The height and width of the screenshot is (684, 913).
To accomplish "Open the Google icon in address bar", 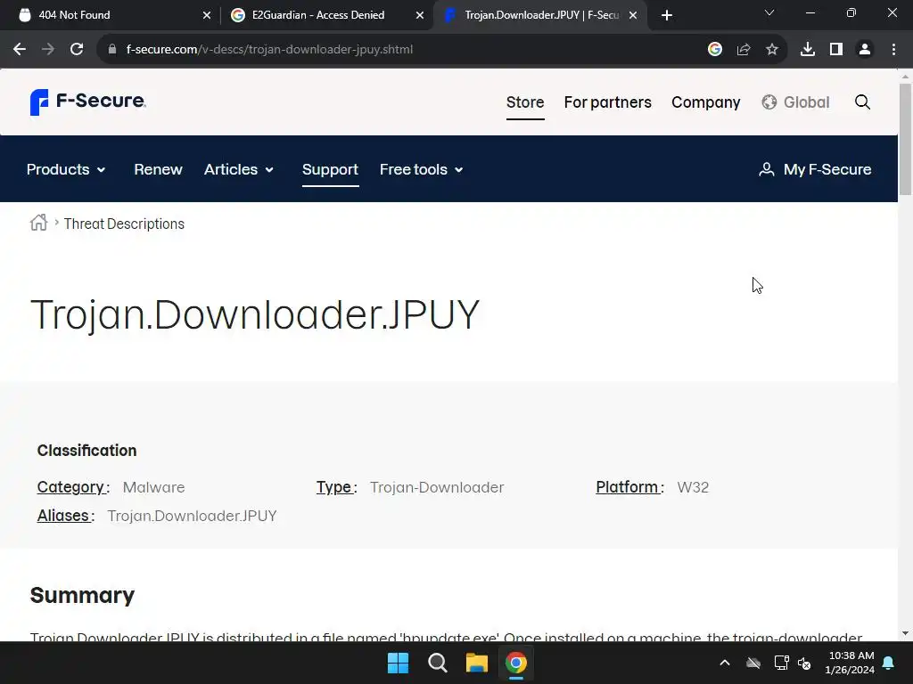I will 715,50.
